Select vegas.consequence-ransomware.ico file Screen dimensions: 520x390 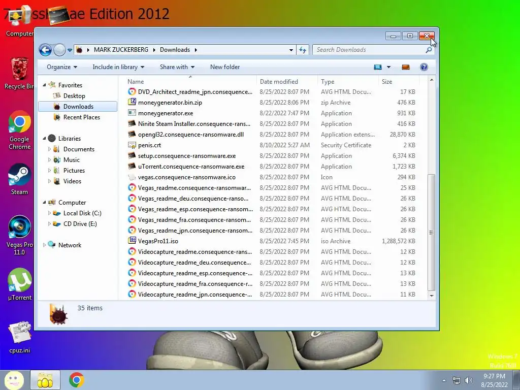click(187, 177)
